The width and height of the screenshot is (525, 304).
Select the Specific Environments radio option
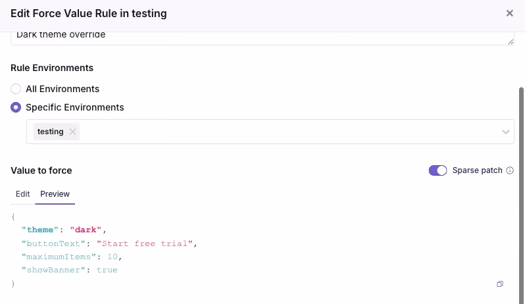pyautogui.click(x=16, y=107)
